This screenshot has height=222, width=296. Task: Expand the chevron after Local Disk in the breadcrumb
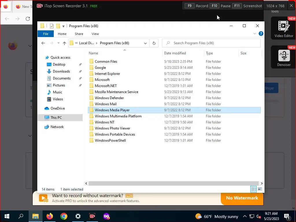[x=97, y=43]
